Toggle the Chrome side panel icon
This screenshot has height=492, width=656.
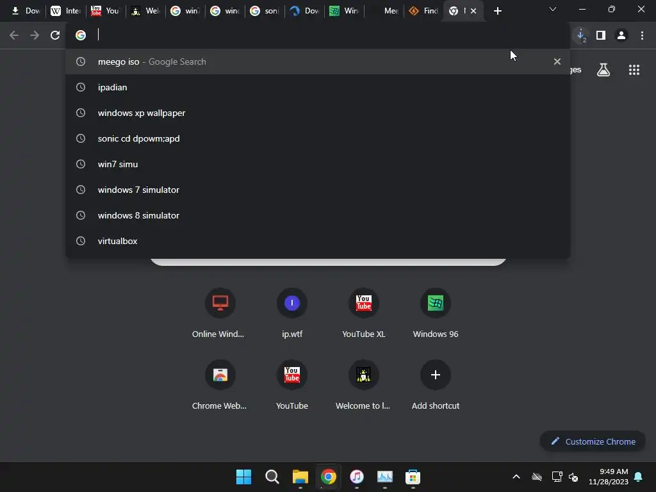tap(601, 35)
